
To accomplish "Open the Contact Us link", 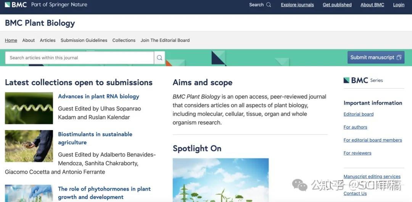I will tap(355, 194).
